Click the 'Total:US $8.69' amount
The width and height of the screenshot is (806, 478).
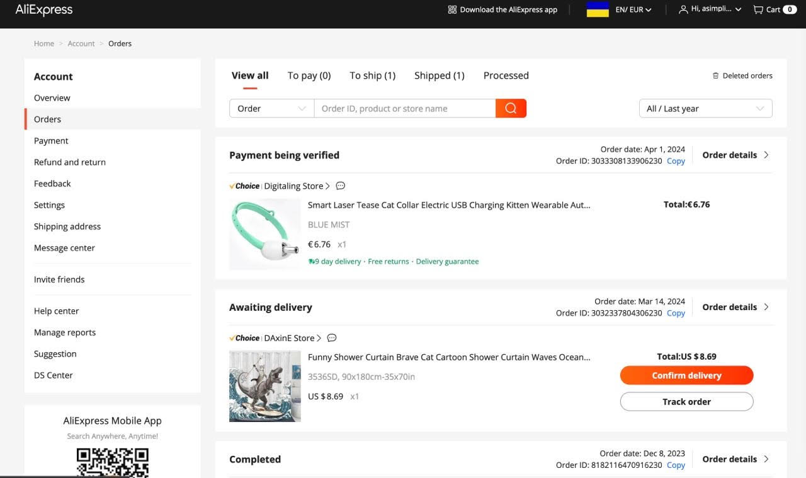point(686,357)
